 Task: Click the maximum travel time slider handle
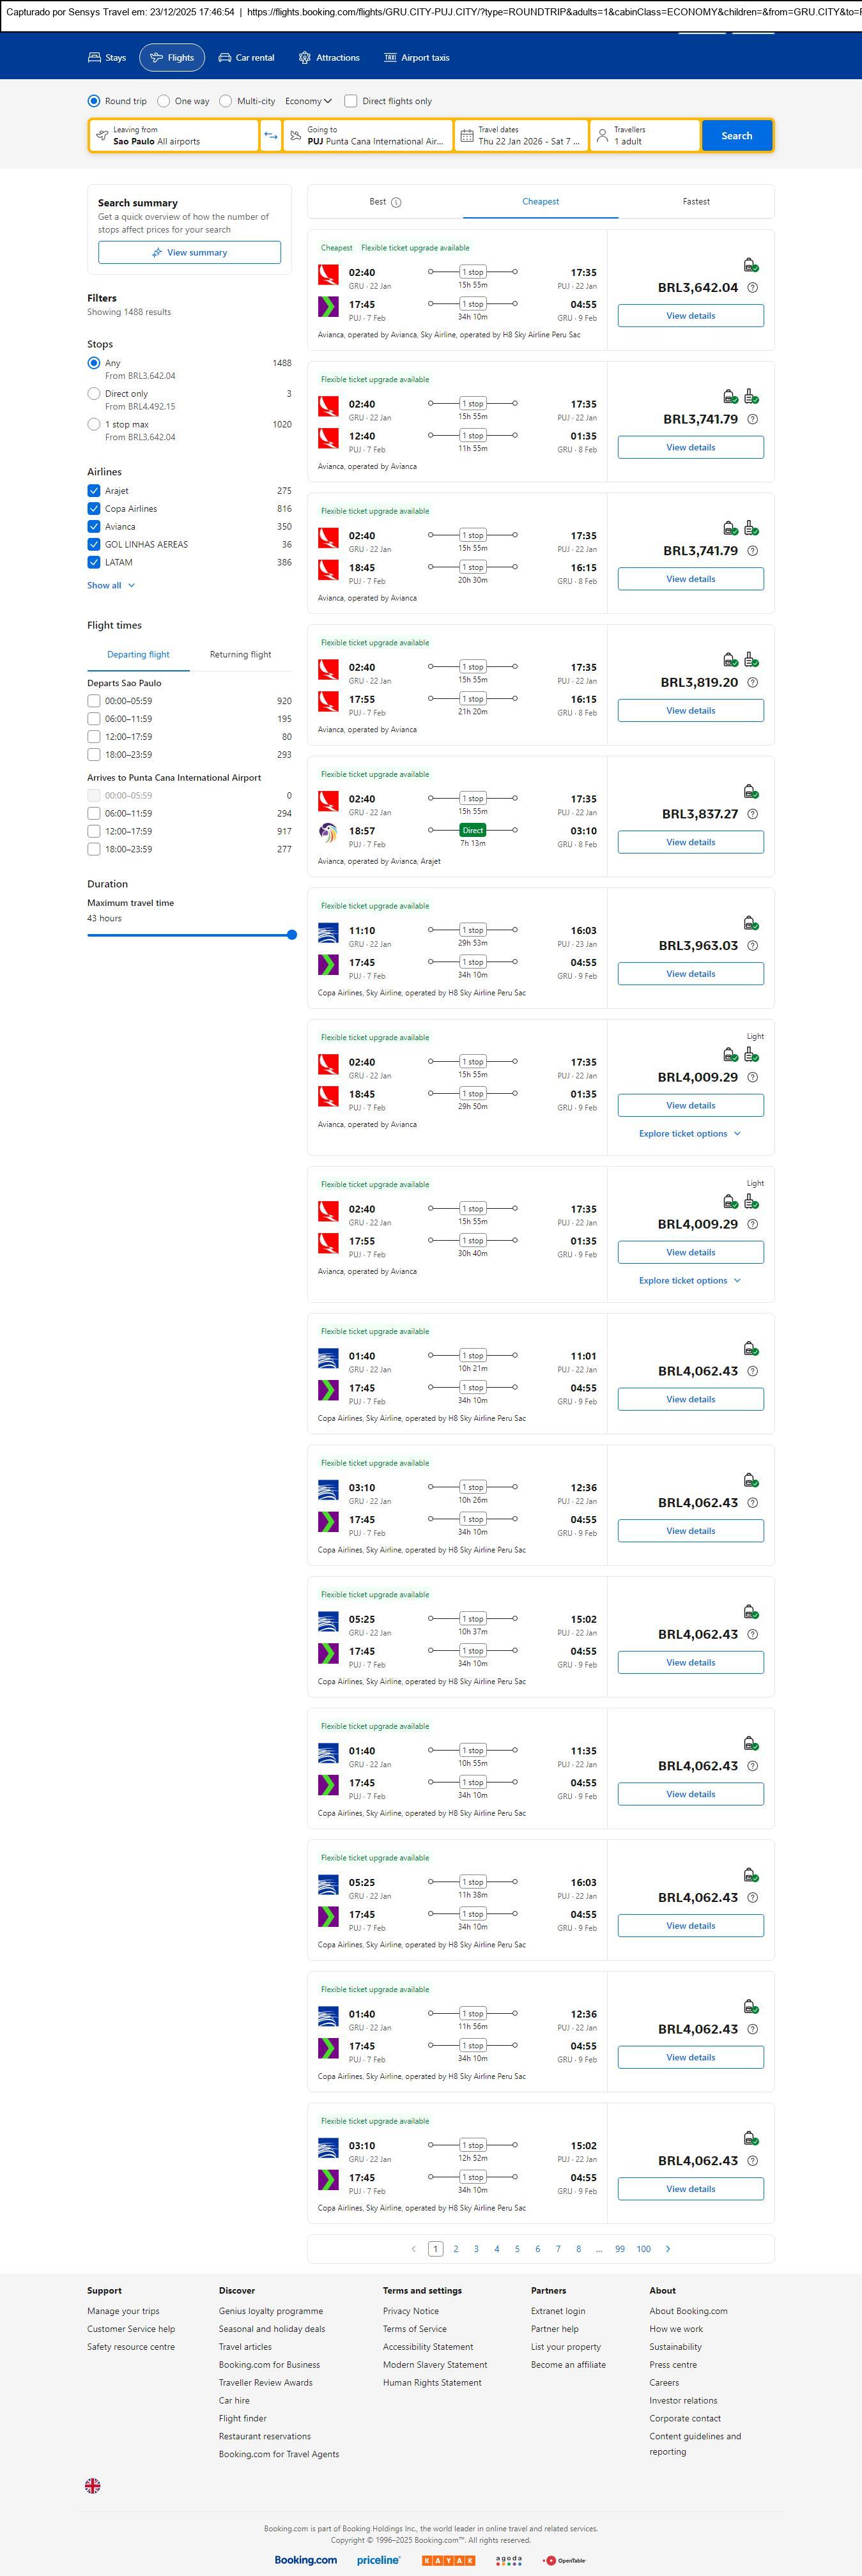292,935
